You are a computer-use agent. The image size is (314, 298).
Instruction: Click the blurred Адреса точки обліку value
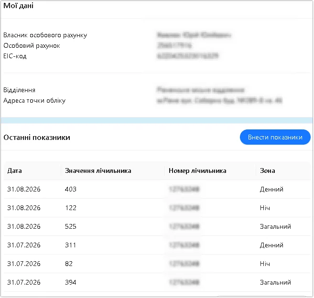[219, 100]
